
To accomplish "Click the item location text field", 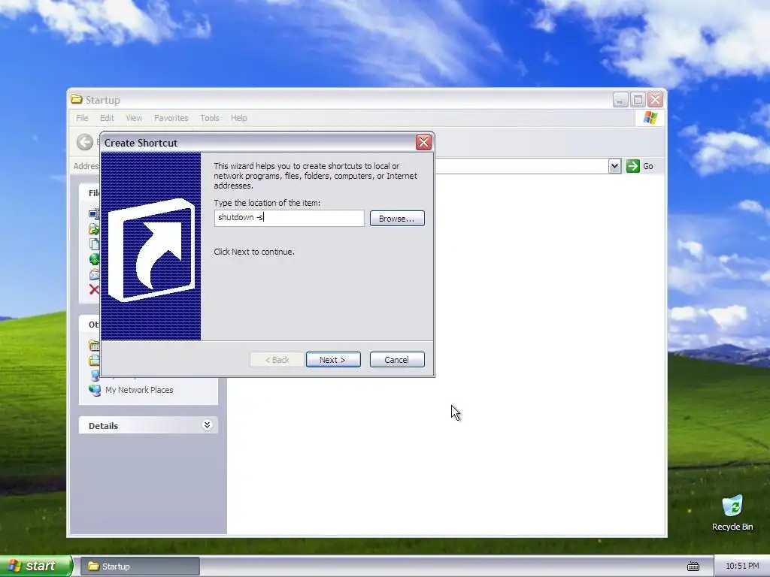I will [x=290, y=218].
